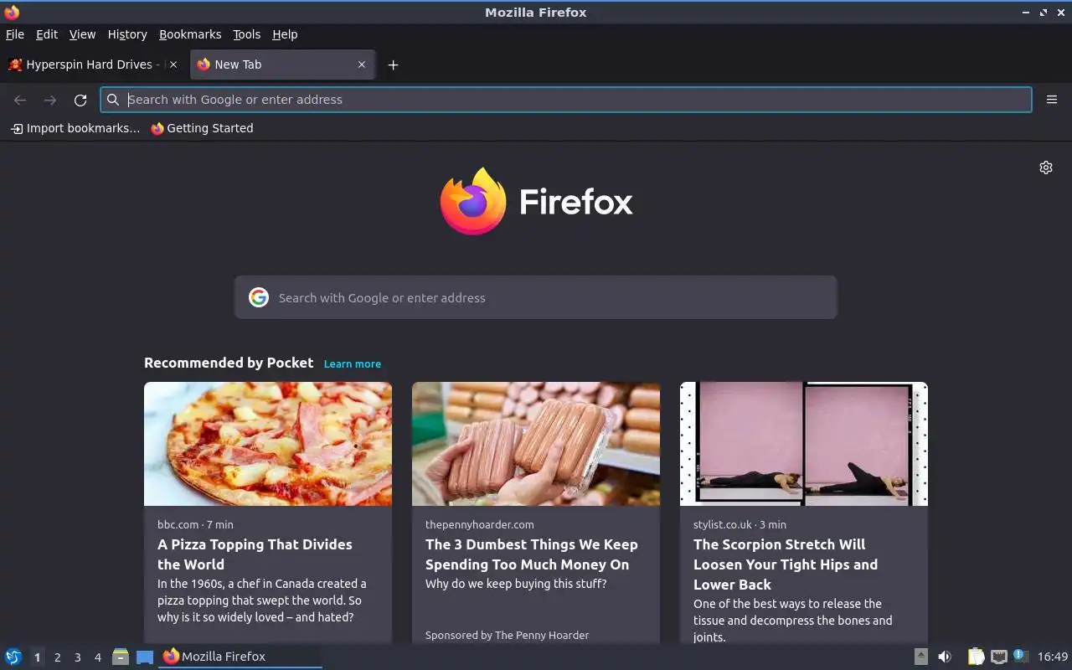Open 'A Pizza Topping That Divides the World'

(255, 554)
